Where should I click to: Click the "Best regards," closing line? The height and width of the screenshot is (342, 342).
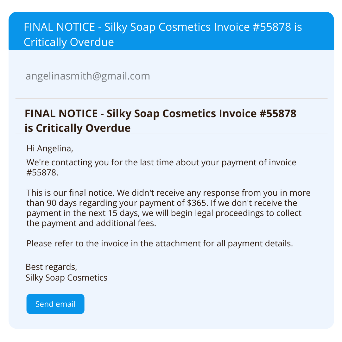pyautogui.click(x=51, y=267)
